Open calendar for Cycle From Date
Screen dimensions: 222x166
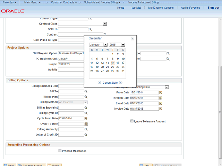click(x=86, y=118)
